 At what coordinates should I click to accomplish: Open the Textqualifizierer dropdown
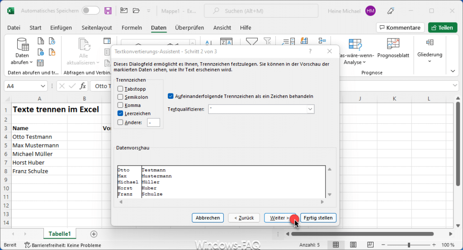[x=310, y=109]
